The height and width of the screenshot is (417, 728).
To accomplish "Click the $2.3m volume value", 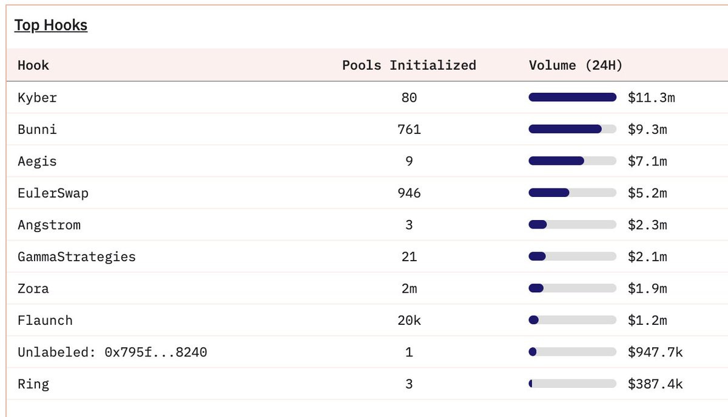I will [647, 225].
